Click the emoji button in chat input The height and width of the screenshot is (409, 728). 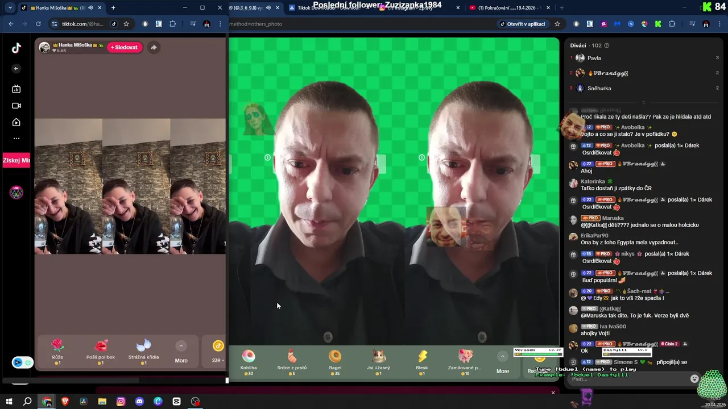(x=694, y=379)
